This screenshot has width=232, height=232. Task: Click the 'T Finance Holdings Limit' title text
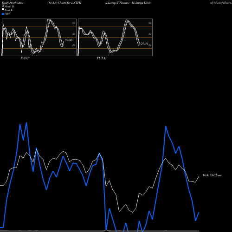click(x=134, y=3)
